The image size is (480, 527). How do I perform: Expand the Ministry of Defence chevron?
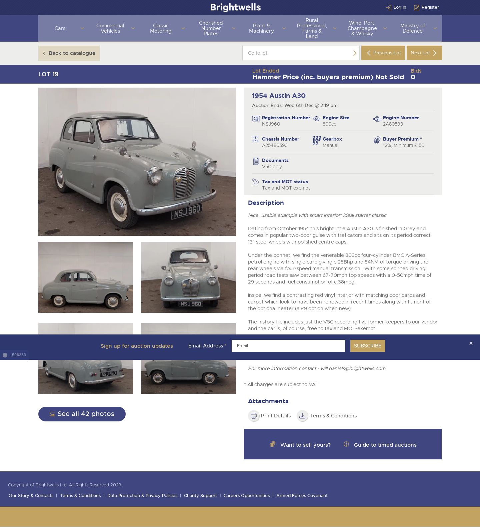click(435, 28)
